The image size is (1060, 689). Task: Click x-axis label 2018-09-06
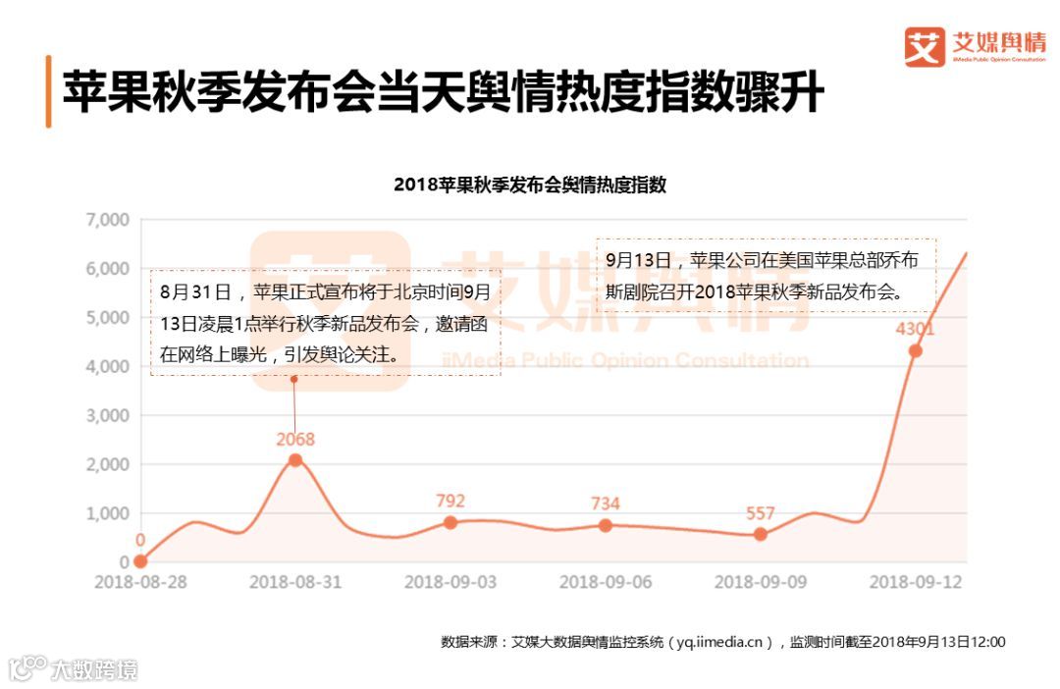pos(606,582)
